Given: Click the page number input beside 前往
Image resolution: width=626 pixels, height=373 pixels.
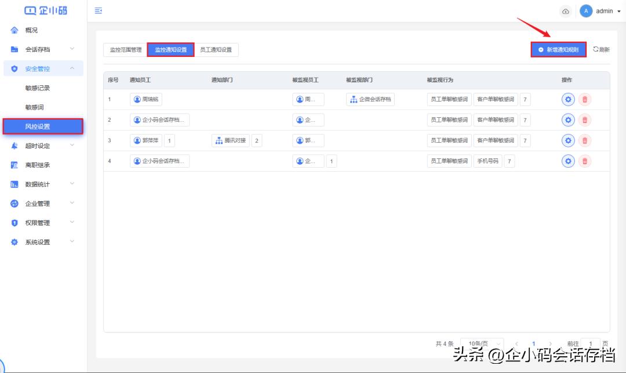Looking at the screenshot, I should pyautogui.click(x=590, y=343).
